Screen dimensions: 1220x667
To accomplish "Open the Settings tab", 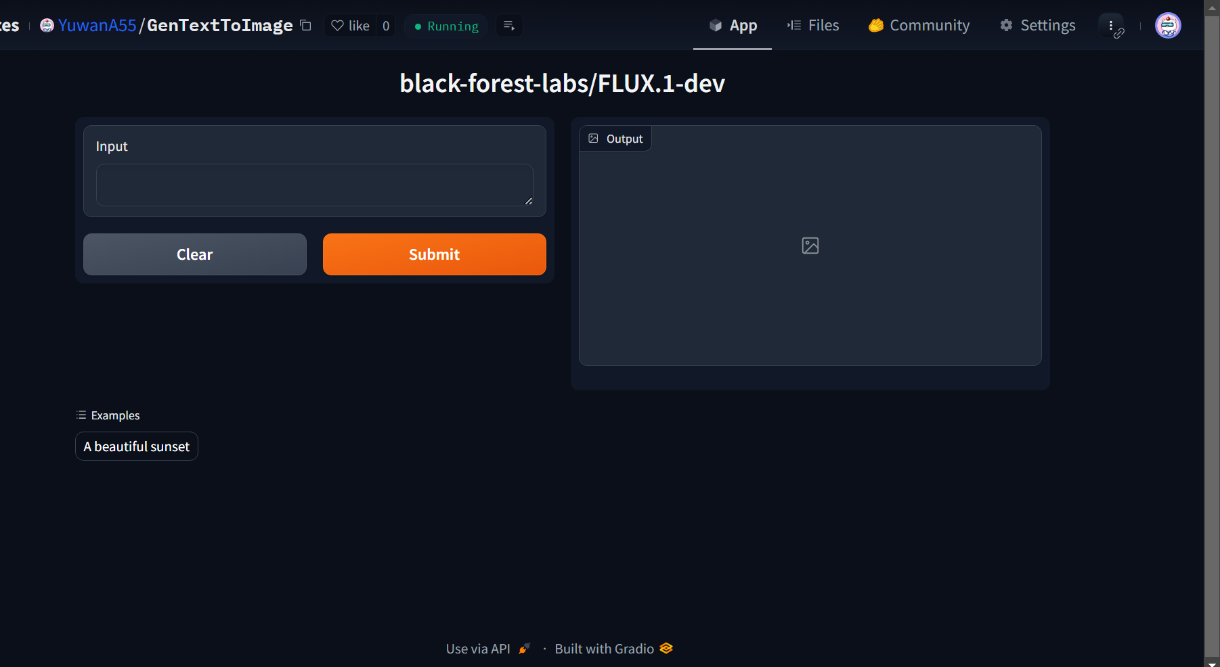I will [1037, 25].
